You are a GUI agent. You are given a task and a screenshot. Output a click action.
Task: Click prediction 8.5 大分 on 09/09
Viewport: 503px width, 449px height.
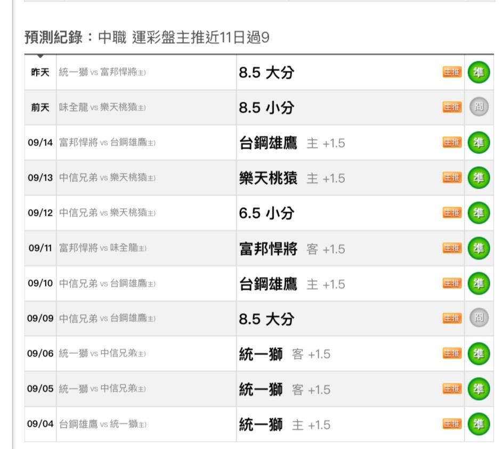coord(266,319)
